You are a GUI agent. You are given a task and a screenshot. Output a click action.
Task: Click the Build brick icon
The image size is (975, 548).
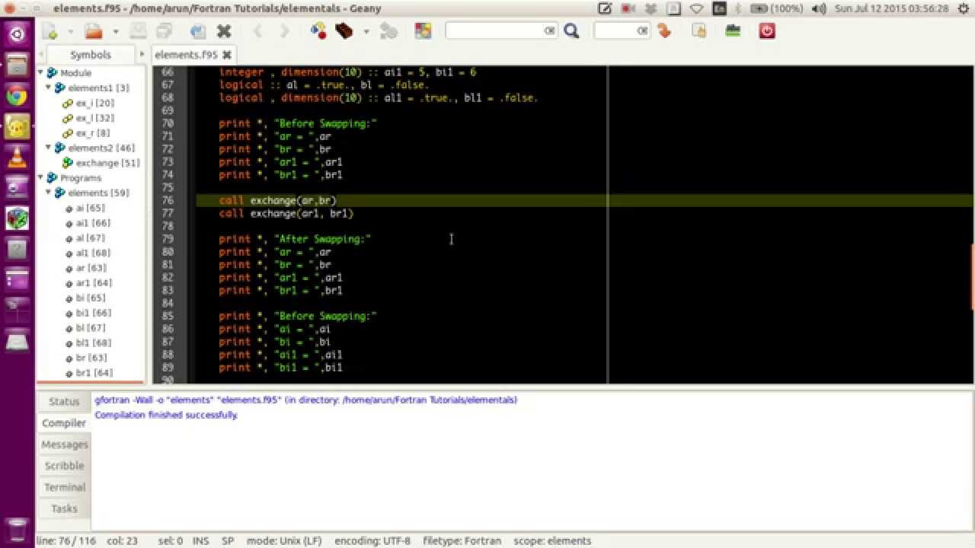point(344,31)
